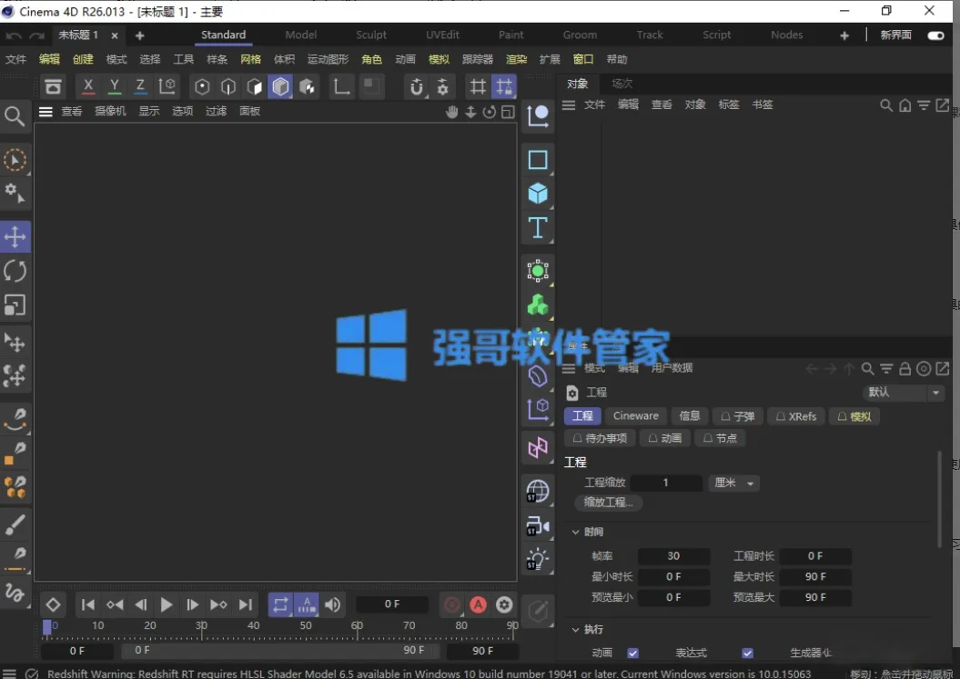
Task: Switch to the UVEdit layout tab
Action: [442, 35]
